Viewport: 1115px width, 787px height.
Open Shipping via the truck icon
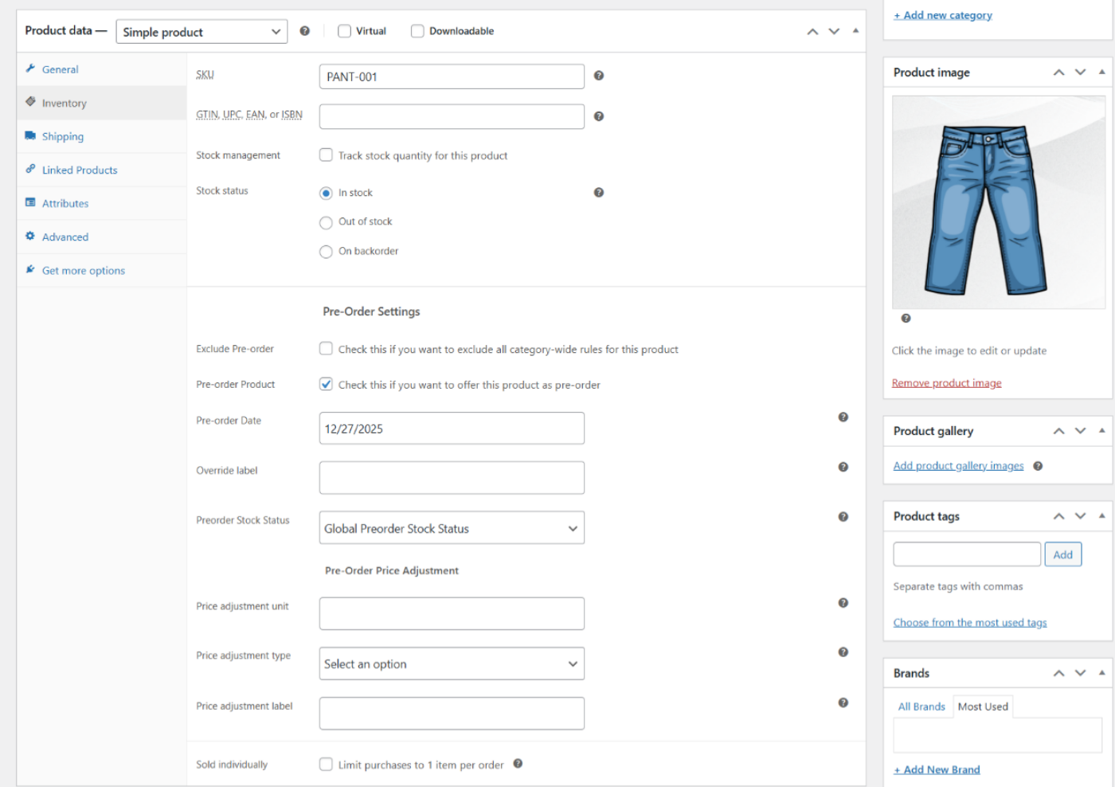coord(29,136)
